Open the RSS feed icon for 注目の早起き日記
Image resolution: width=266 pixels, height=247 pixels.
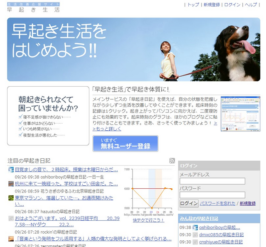(x=172, y=161)
